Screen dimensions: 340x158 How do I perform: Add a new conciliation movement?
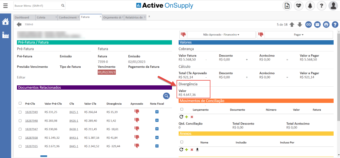click(187, 117)
